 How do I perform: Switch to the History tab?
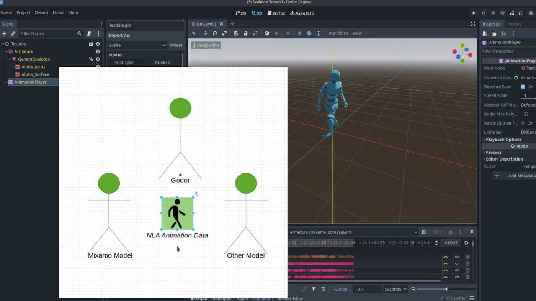[515, 24]
